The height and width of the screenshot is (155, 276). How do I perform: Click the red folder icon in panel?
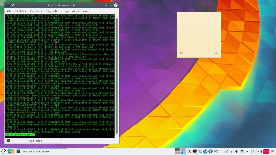[x=266, y=151]
